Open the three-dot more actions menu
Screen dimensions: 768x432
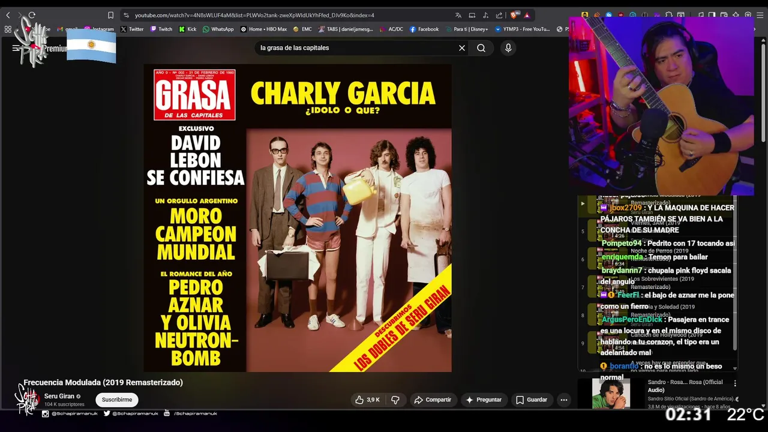click(x=563, y=400)
